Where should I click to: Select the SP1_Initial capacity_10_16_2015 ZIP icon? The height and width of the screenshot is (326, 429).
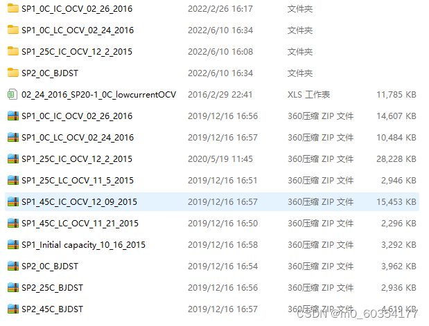13,244
